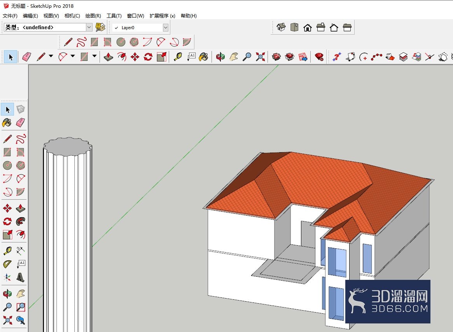Click the fluted column model in the viewport
Image resolution: width=453 pixels, height=332 pixels.
[68, 235]
